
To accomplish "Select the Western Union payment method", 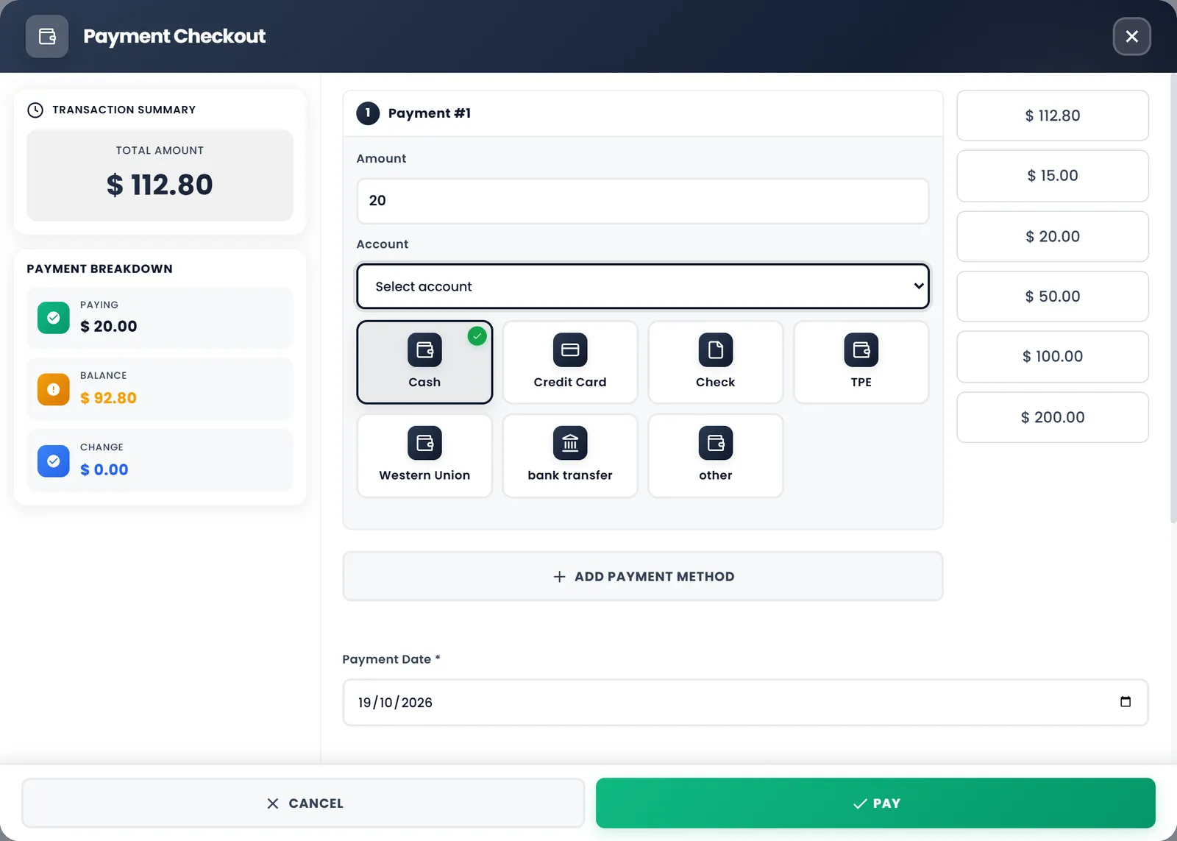I will point(424,455).
